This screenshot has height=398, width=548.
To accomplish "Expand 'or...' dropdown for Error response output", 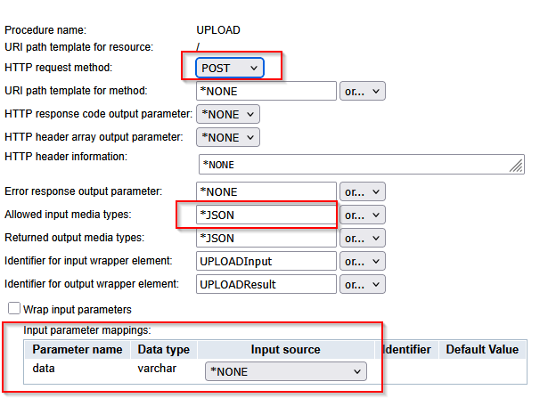I will (x=362, y=191).
